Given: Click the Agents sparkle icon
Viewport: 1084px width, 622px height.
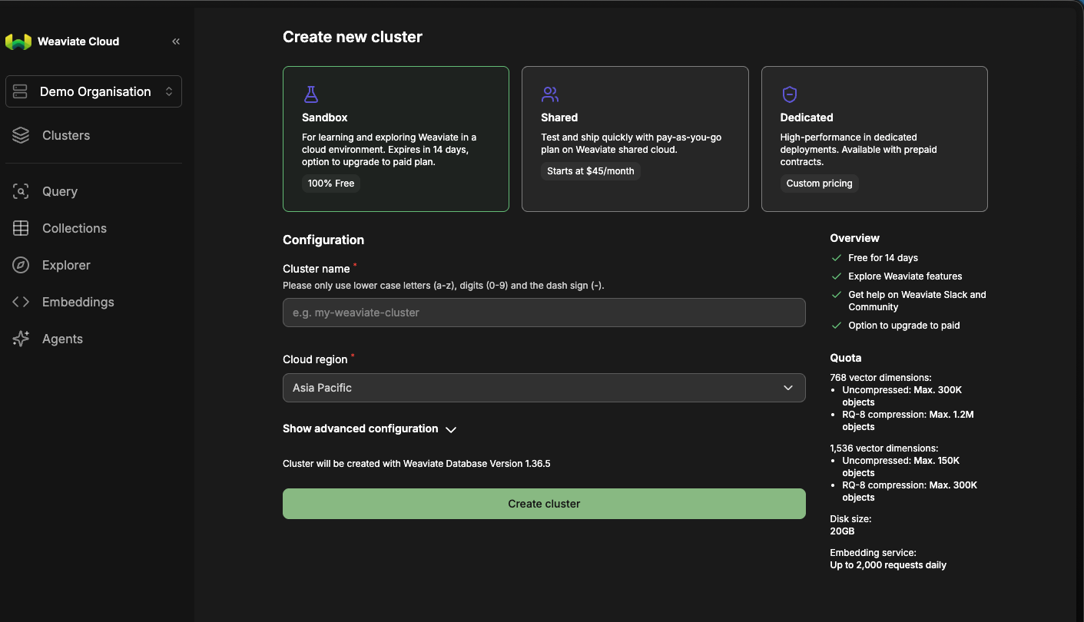Looking at the screenshot, I should click(x=21, y=339).
